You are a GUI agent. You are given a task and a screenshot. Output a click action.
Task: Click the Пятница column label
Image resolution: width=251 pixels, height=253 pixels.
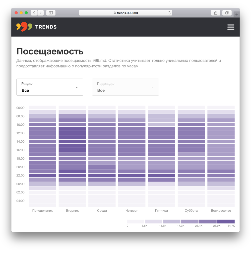pos(161,210)
